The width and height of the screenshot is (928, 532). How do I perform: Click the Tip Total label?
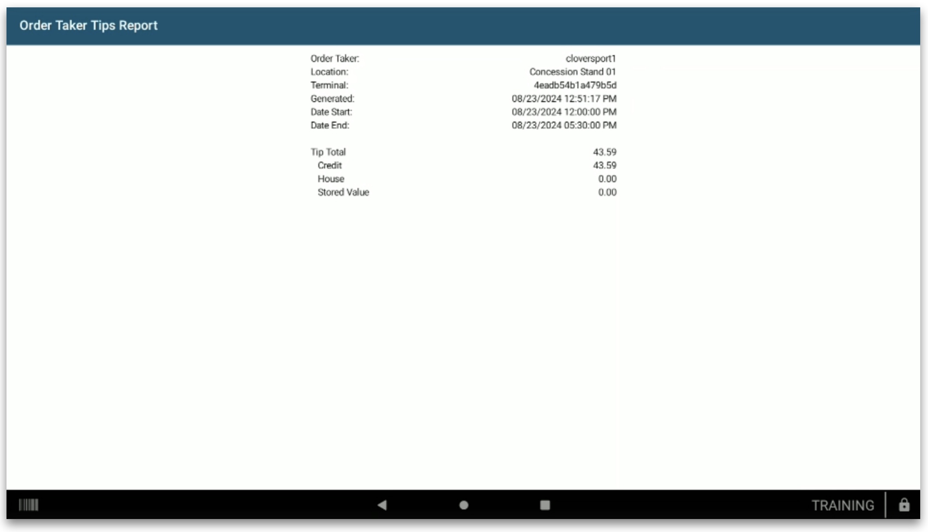point(328,152)
